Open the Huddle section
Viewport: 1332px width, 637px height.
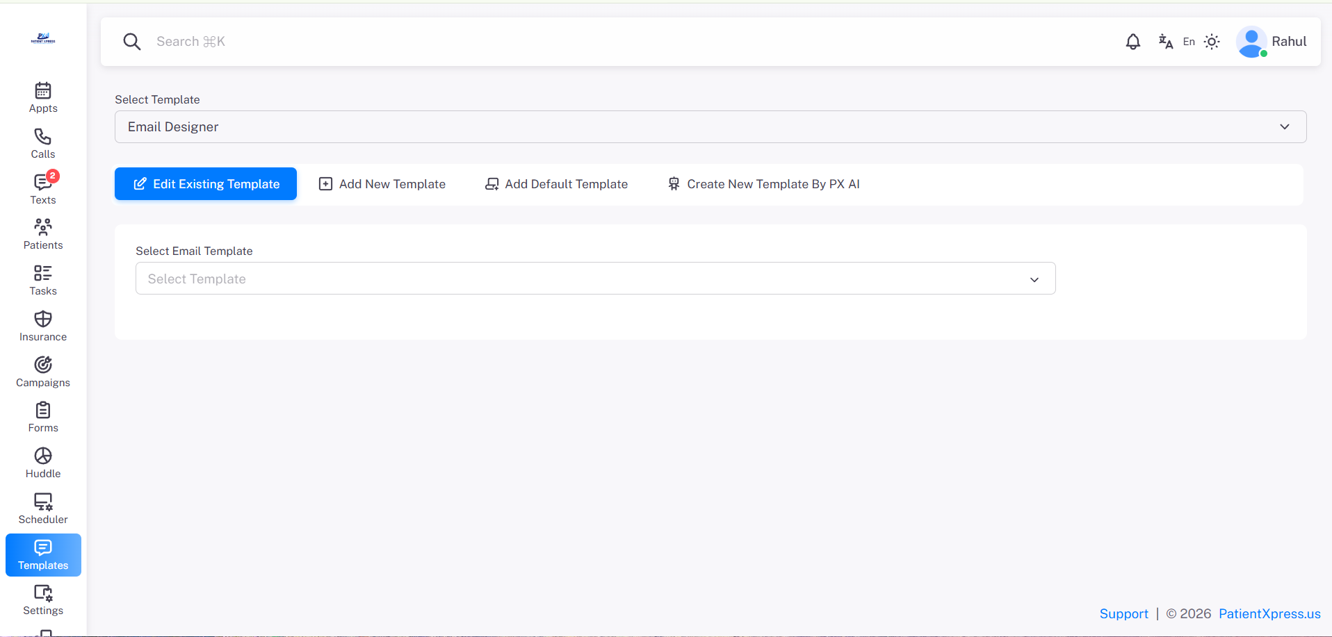(42, 462)
